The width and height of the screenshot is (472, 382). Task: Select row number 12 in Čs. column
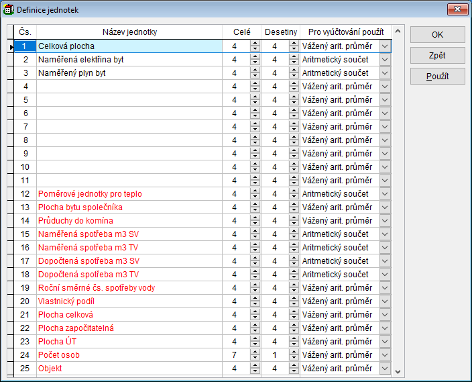[25, 194]
